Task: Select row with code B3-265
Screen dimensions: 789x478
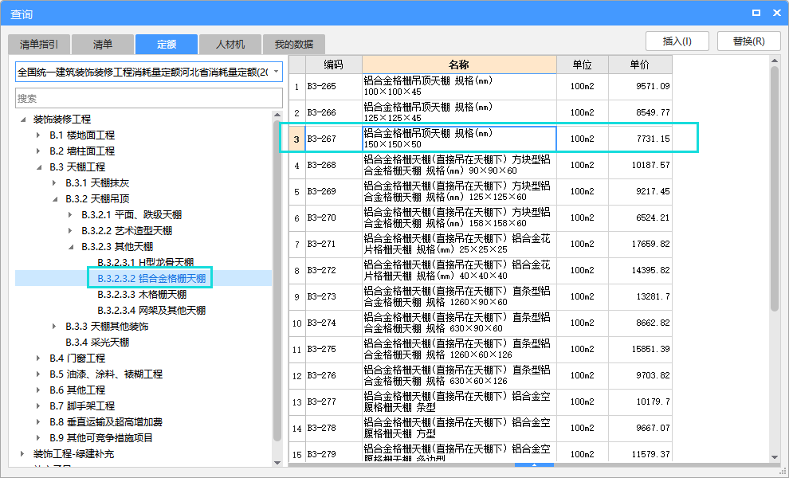Action: pyautogui.click(x=481, y=87)
